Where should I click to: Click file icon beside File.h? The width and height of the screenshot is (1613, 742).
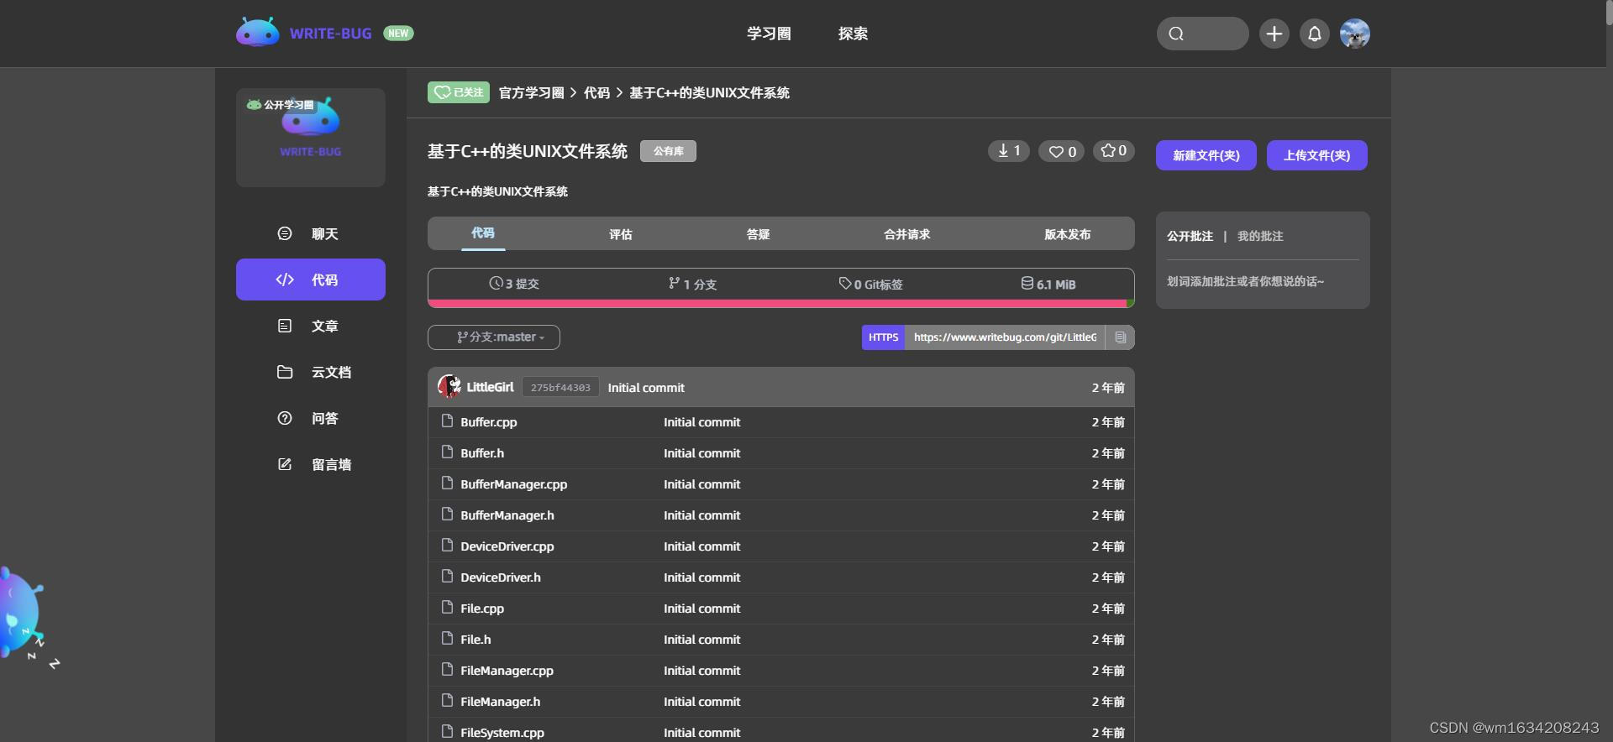coord(447,638)
